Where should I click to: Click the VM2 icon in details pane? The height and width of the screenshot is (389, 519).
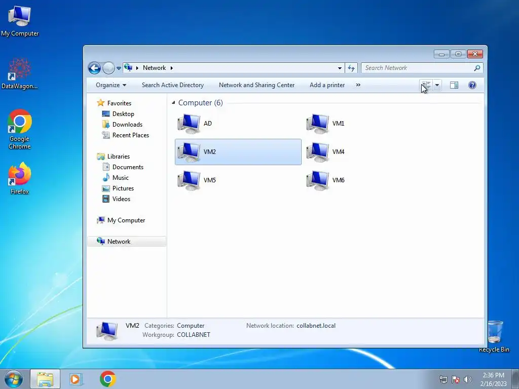[x=107, y=331]
